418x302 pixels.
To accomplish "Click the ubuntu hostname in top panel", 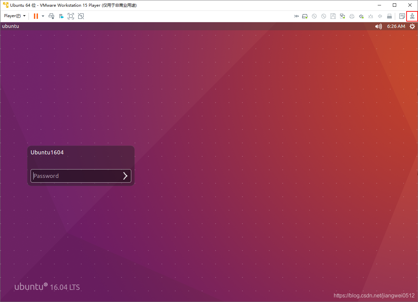I will [10, 26].
